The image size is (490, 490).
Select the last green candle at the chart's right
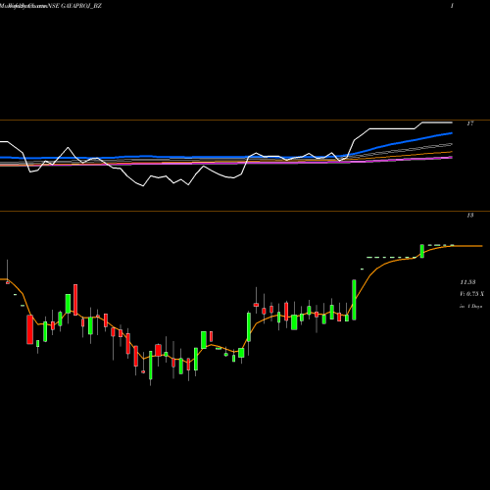click(421, 251)
